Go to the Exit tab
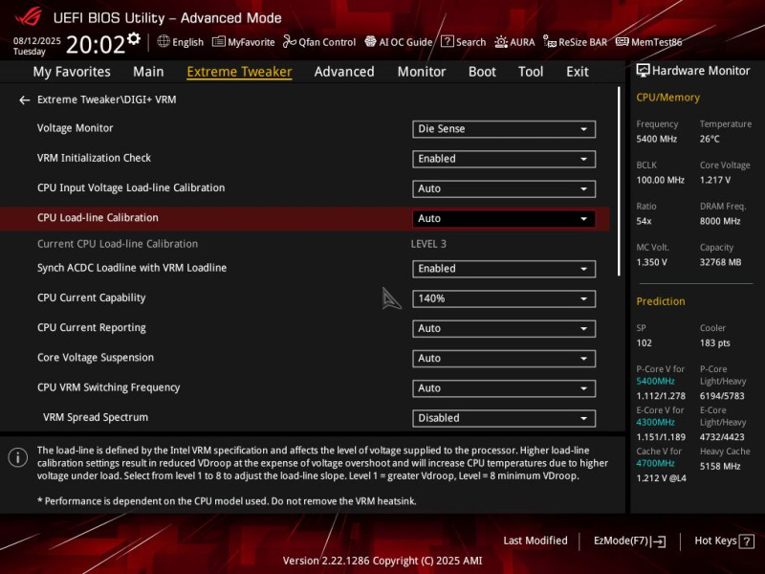 [578, 72]
